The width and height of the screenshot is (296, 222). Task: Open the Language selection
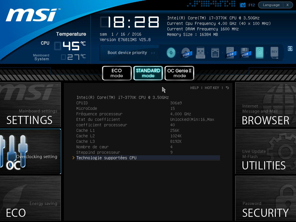pyautogui.click(x=271, y=5)
